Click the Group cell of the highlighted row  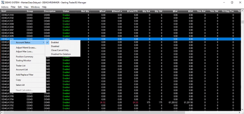click(30, 39)
